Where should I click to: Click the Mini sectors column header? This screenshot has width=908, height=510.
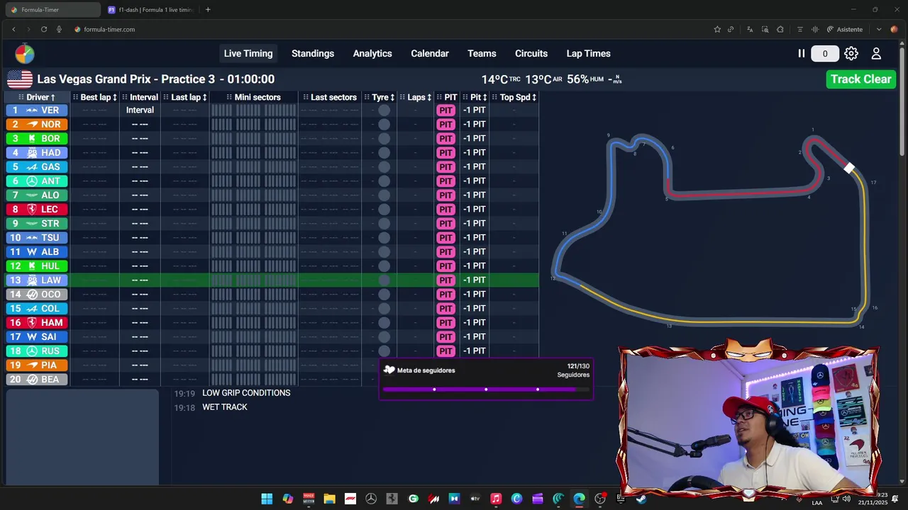[x=253, y=97]
